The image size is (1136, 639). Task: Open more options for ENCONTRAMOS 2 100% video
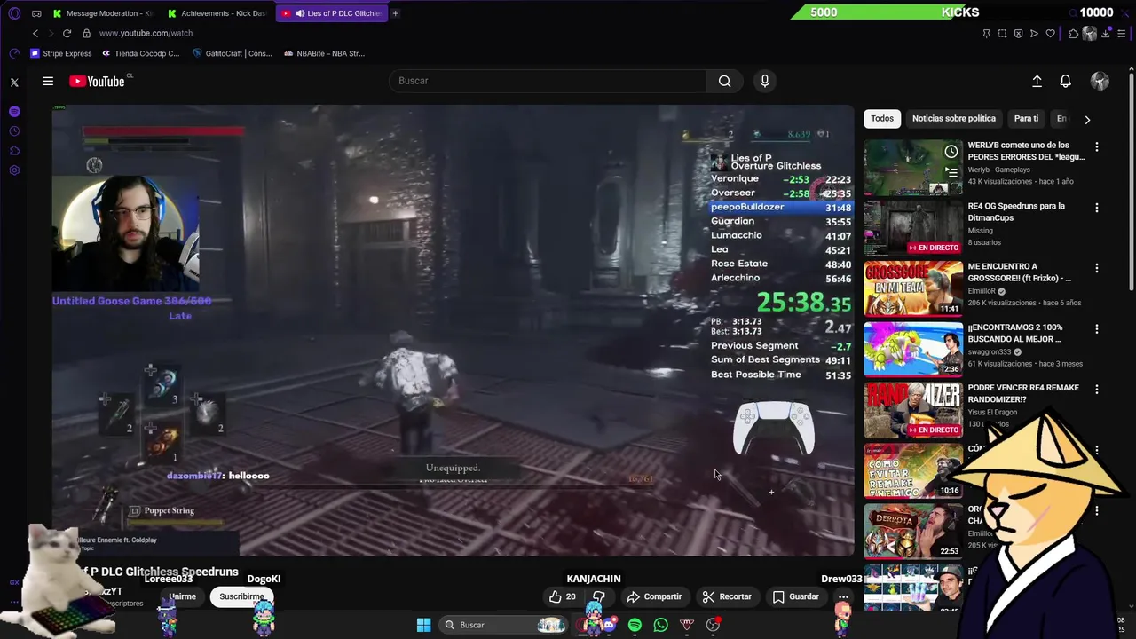(x=1096, y=328)
